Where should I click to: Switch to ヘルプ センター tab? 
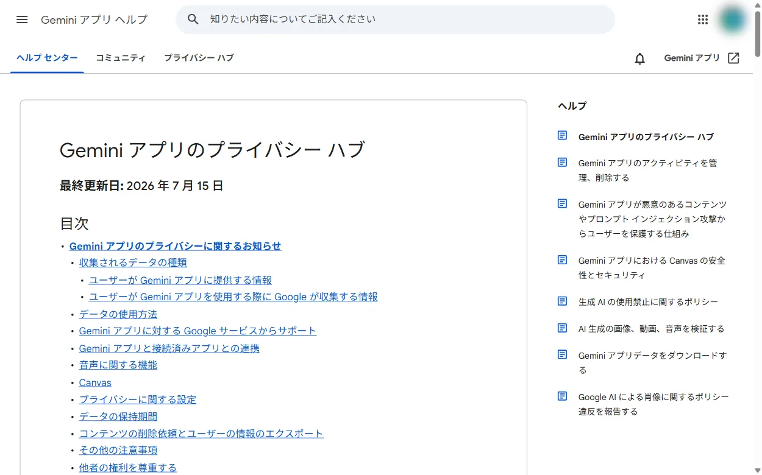(x=47, y=58)
